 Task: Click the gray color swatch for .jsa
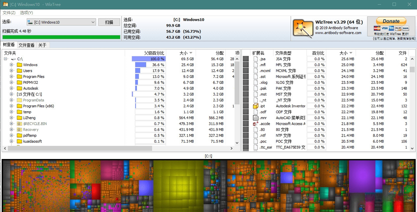click(x=246, y=59)
